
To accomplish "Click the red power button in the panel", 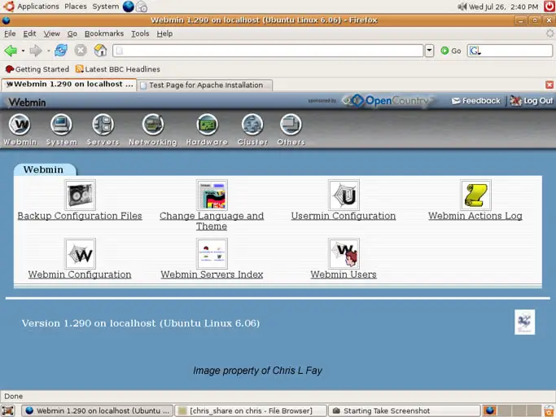I will click(x=549, y=7).
